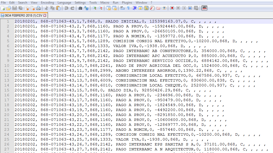This screenshot has width=273, height=153.
Task: Undo the last action via toolbar
Action: [x=66, y=8]
